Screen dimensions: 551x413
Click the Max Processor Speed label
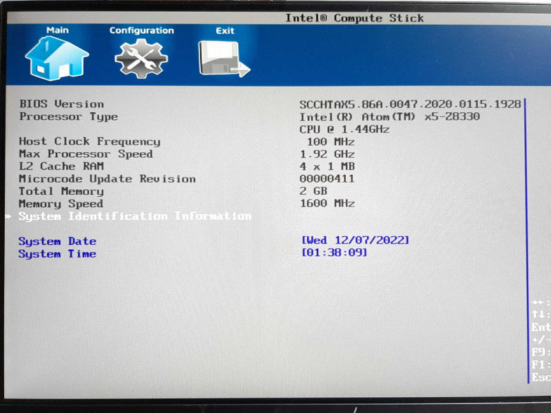[85, 153]
